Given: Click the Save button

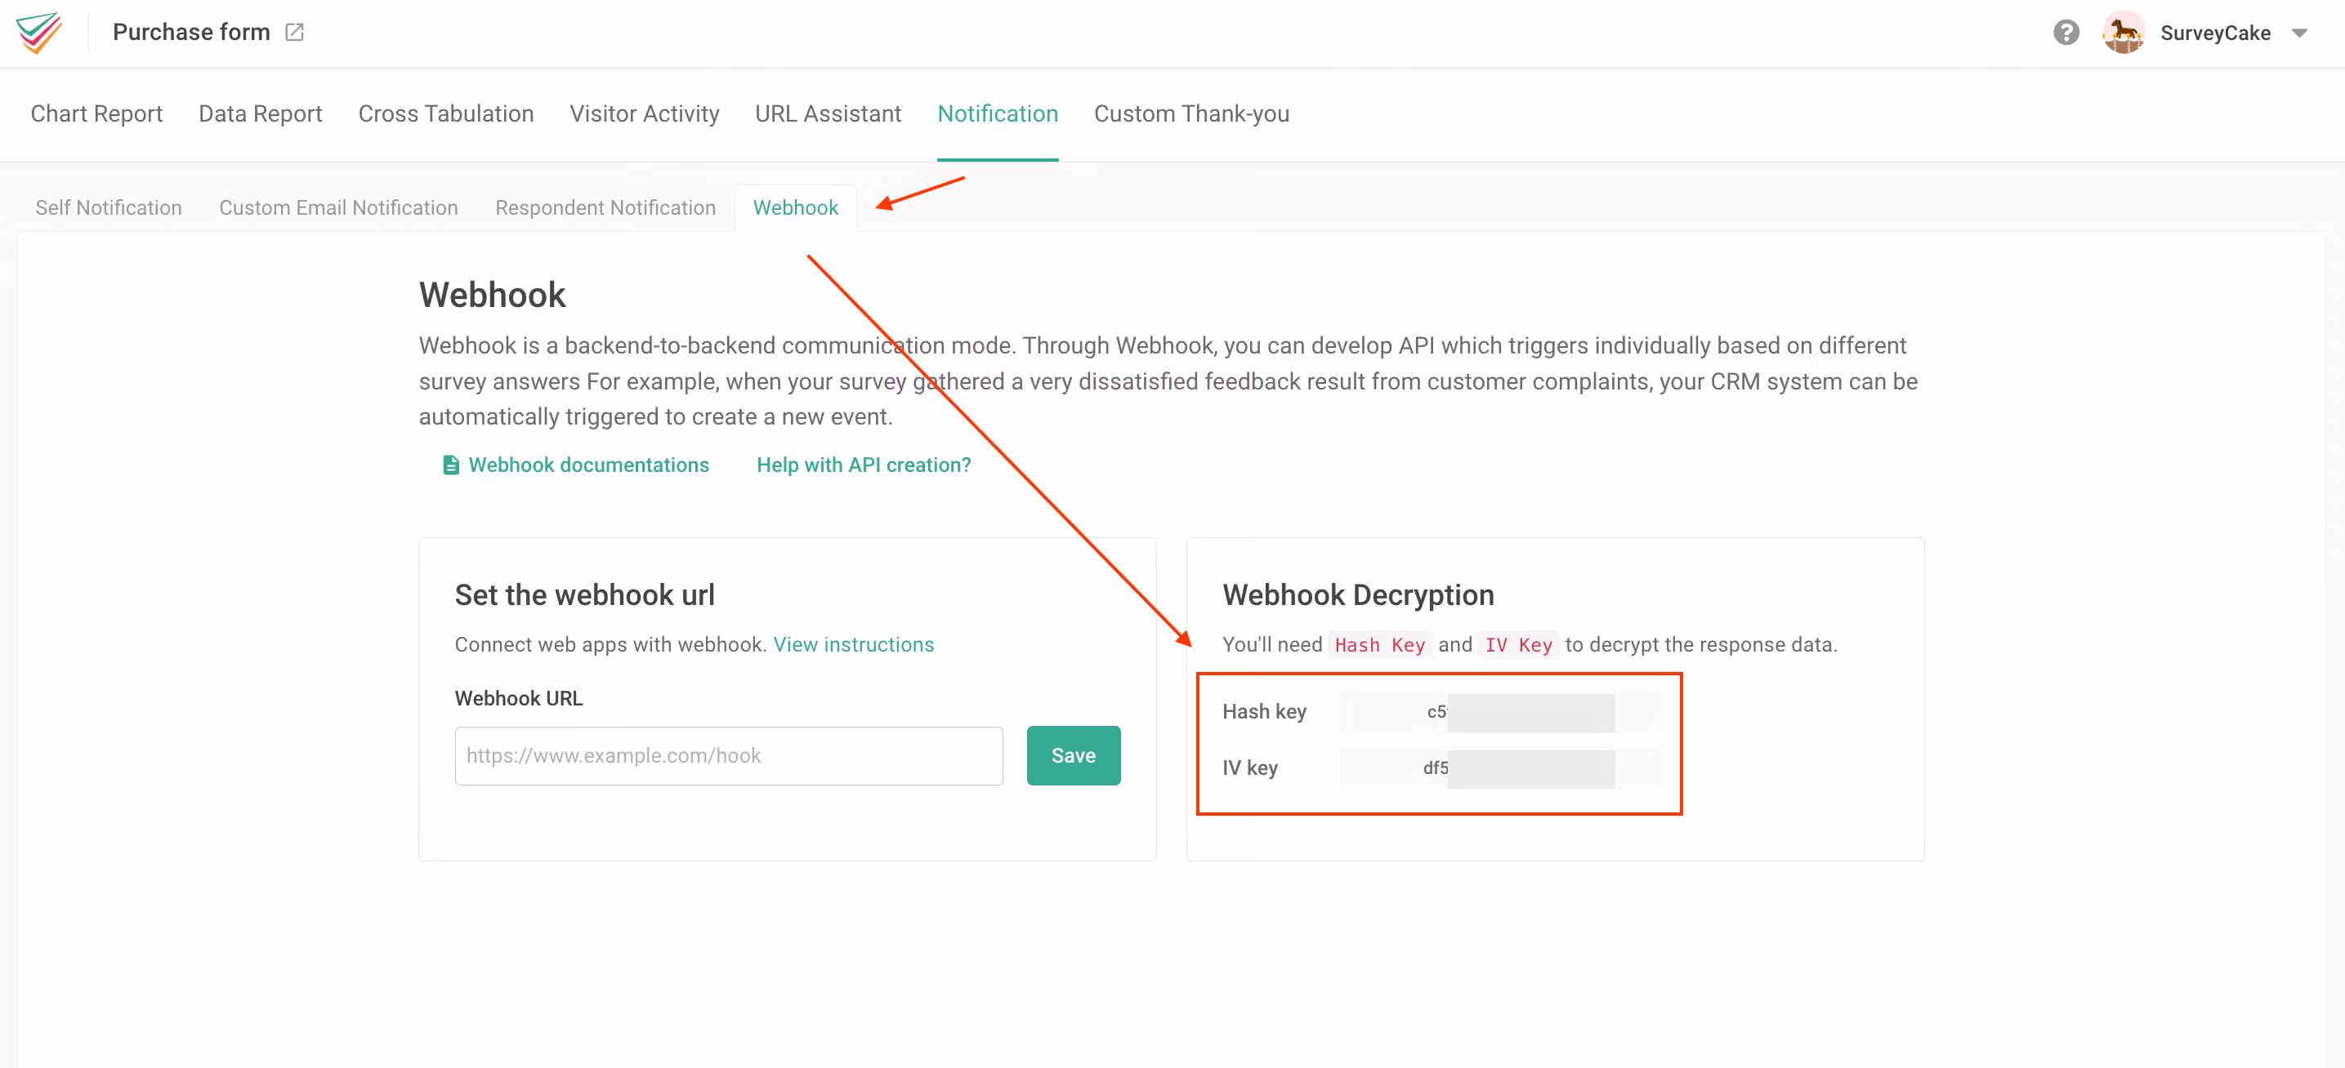Looking at the screenshot, I should 1074,756.
